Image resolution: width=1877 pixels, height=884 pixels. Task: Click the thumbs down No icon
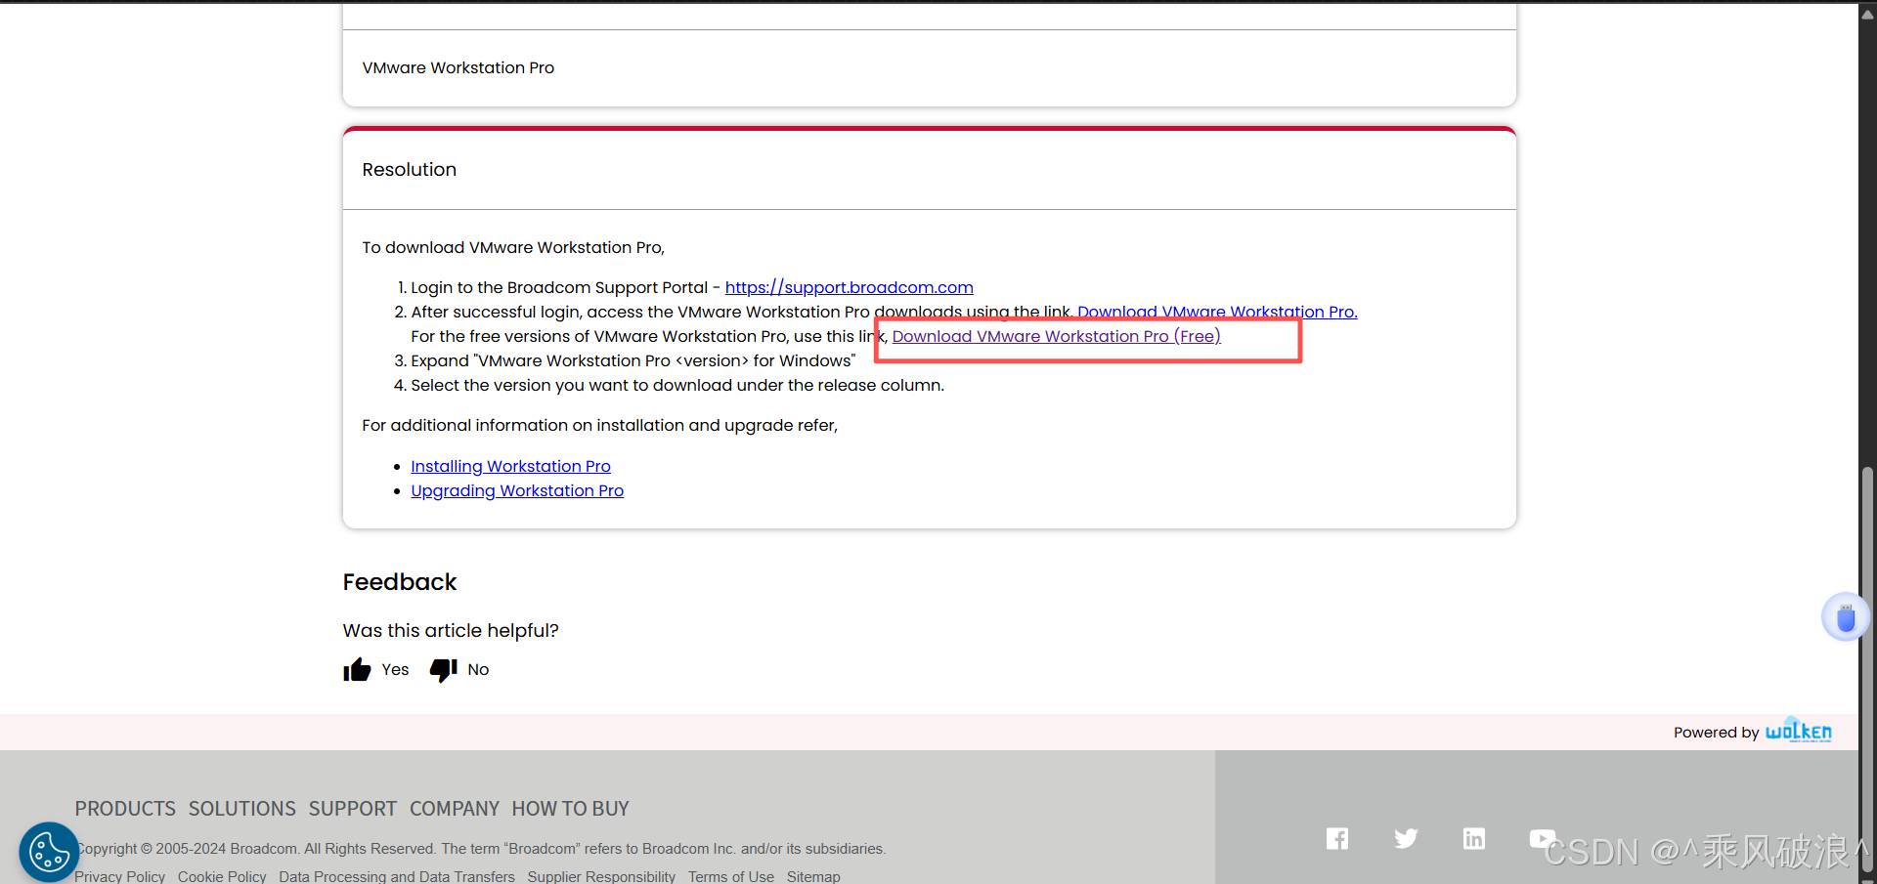(444, 670)
